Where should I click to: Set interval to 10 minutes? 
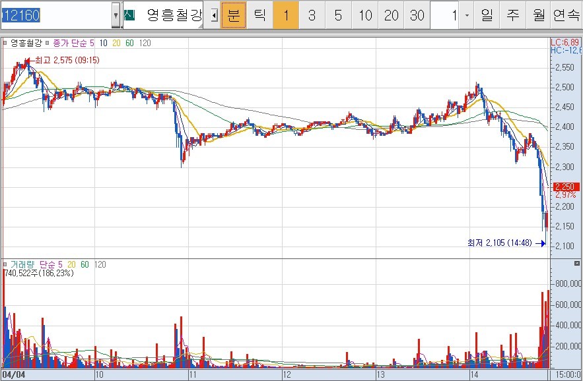pyautogui.click(x=365, y=15)
